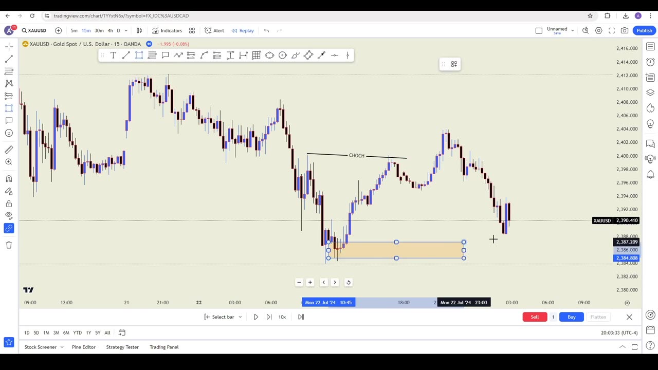This screenshot has height=370, width=658.
Task: Play the bar replay
Action: click(x=255, y=317)
